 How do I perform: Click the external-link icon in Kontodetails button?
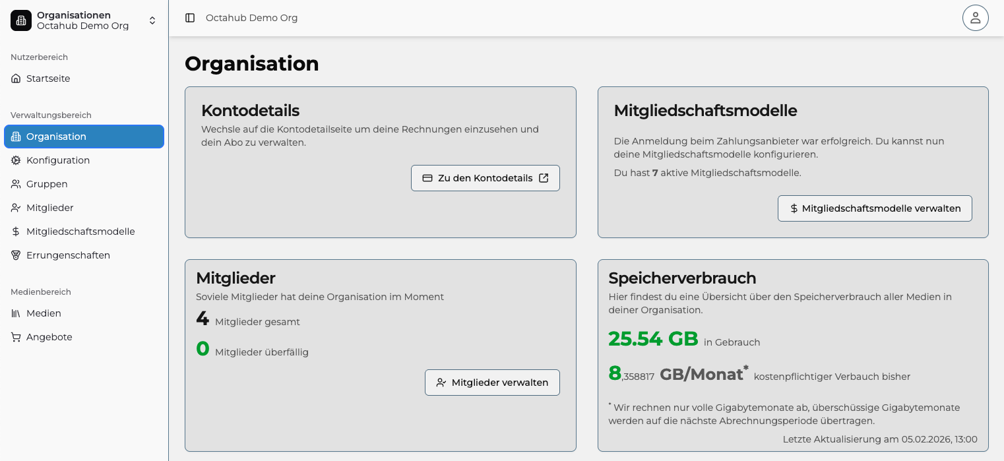click(x=544, y=178)
